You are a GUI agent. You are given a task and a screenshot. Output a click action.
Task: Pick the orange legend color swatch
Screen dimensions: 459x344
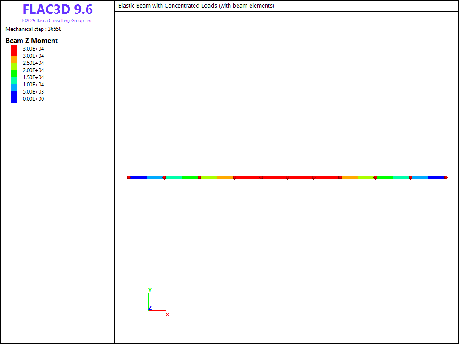coord(14,59)
